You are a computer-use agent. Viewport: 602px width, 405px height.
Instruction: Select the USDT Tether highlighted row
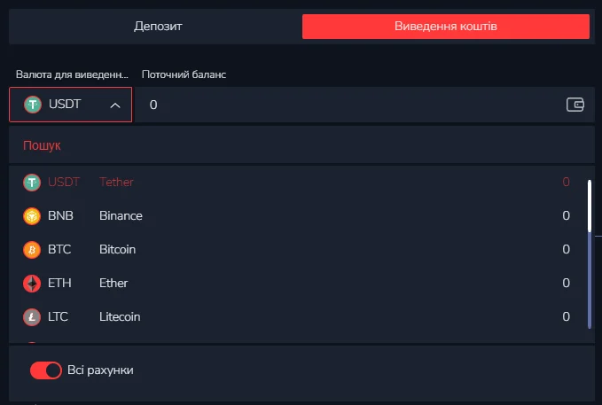(296, 182)
